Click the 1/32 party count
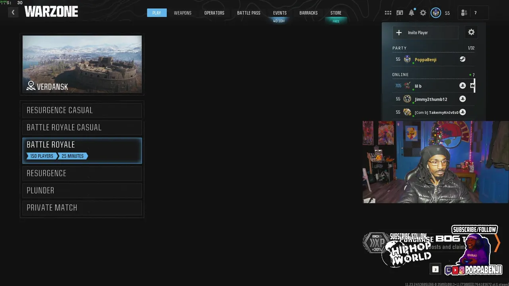Viewport: 509px width, 286px height. pos(471,48)
